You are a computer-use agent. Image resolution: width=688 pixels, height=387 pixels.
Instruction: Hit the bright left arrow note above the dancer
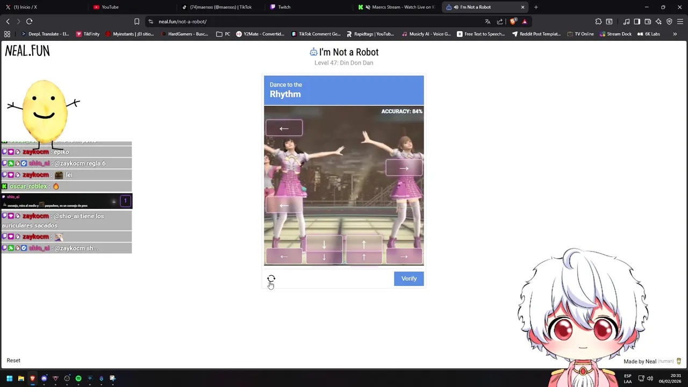284,128
